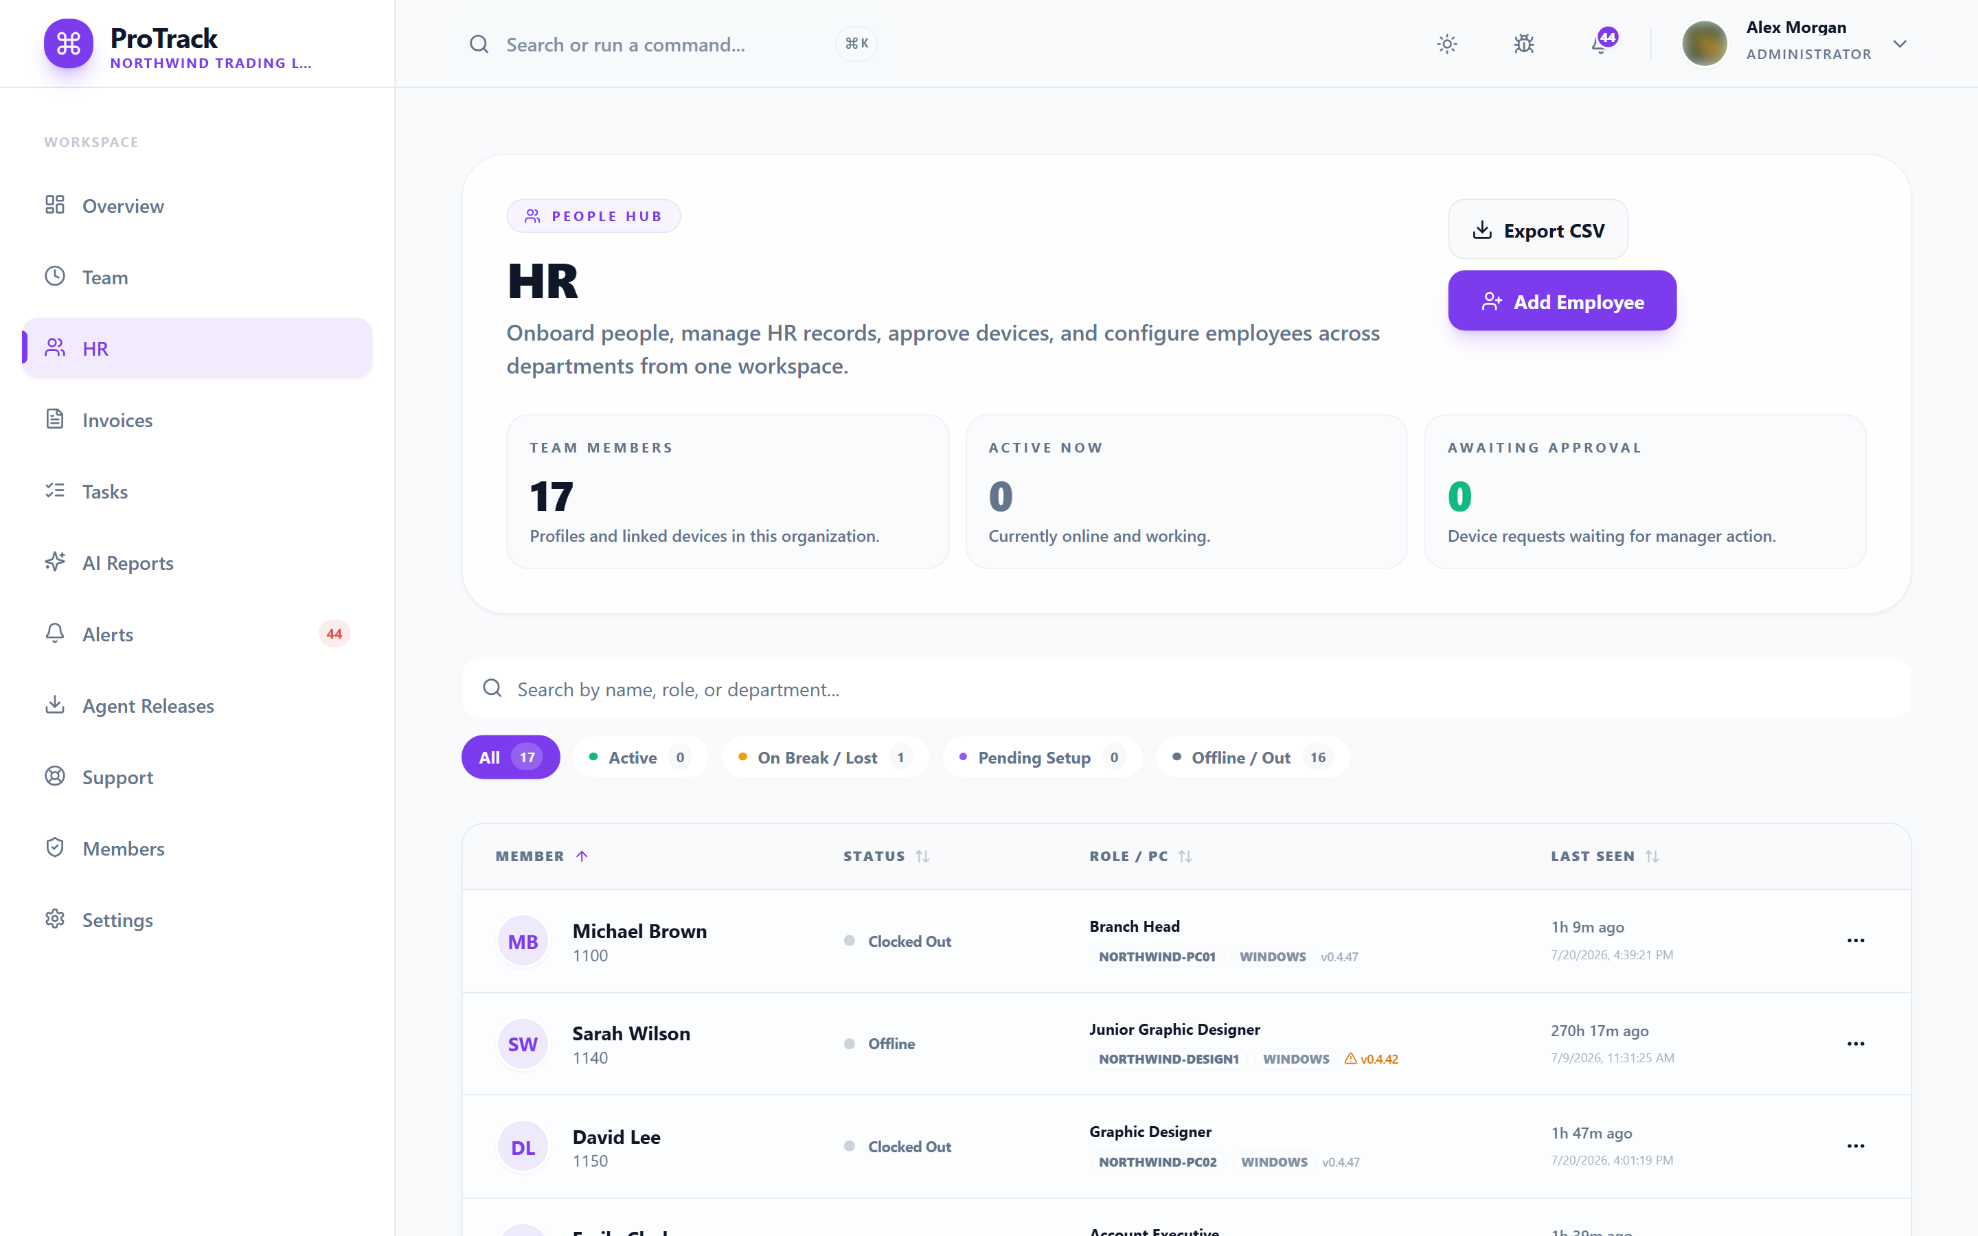Select the Active filter tab
Viewport: 1978px width, 1236px height.
coord(640,757)
